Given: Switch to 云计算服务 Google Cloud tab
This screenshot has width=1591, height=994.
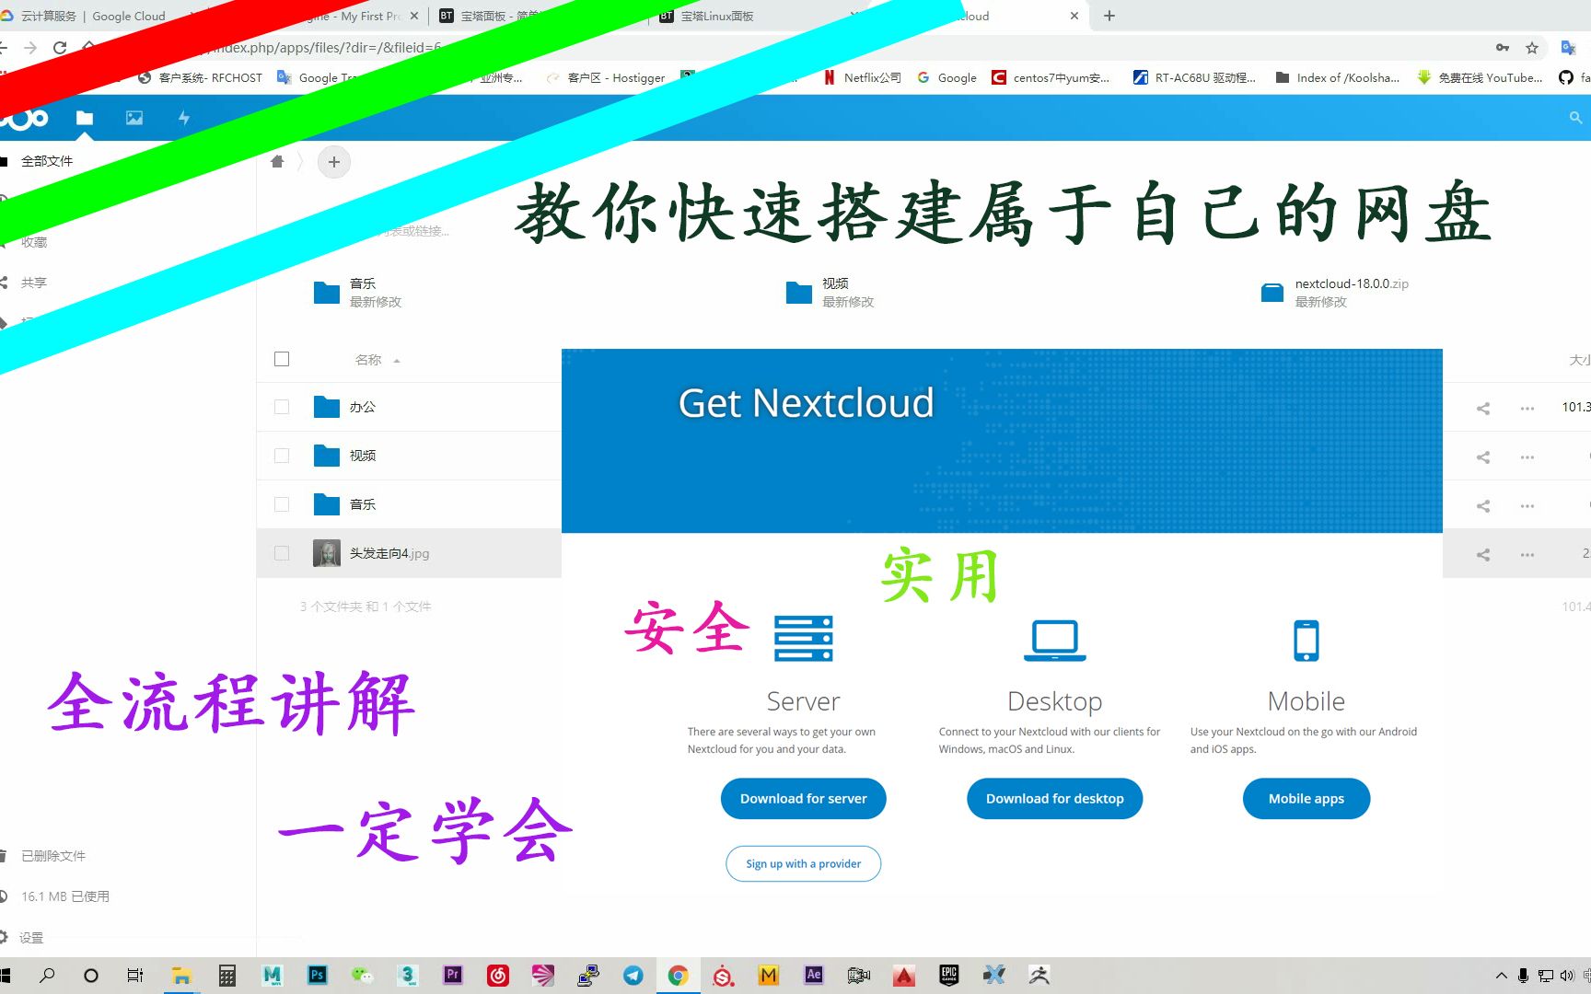Looking at the screenshot, I should tap(92, 16).
